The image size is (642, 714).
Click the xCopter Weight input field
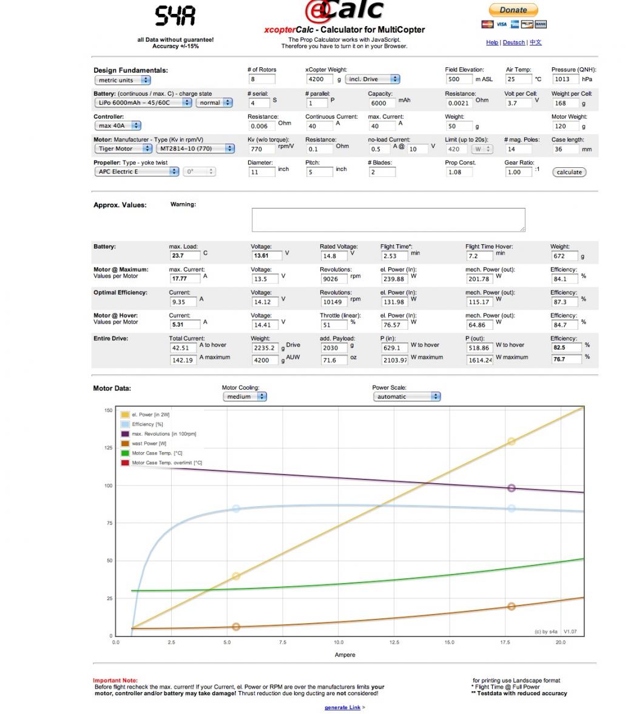click(x=319, y=79)
